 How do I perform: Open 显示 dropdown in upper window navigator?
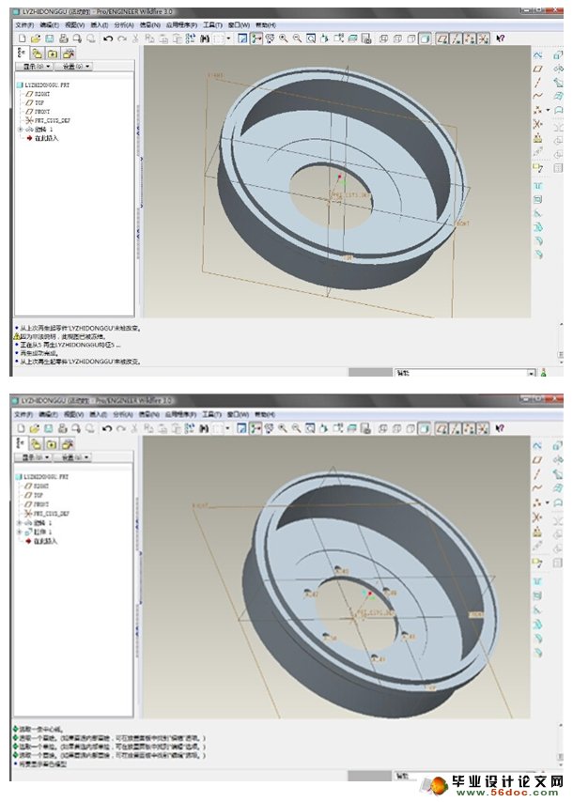click(34, 67)
